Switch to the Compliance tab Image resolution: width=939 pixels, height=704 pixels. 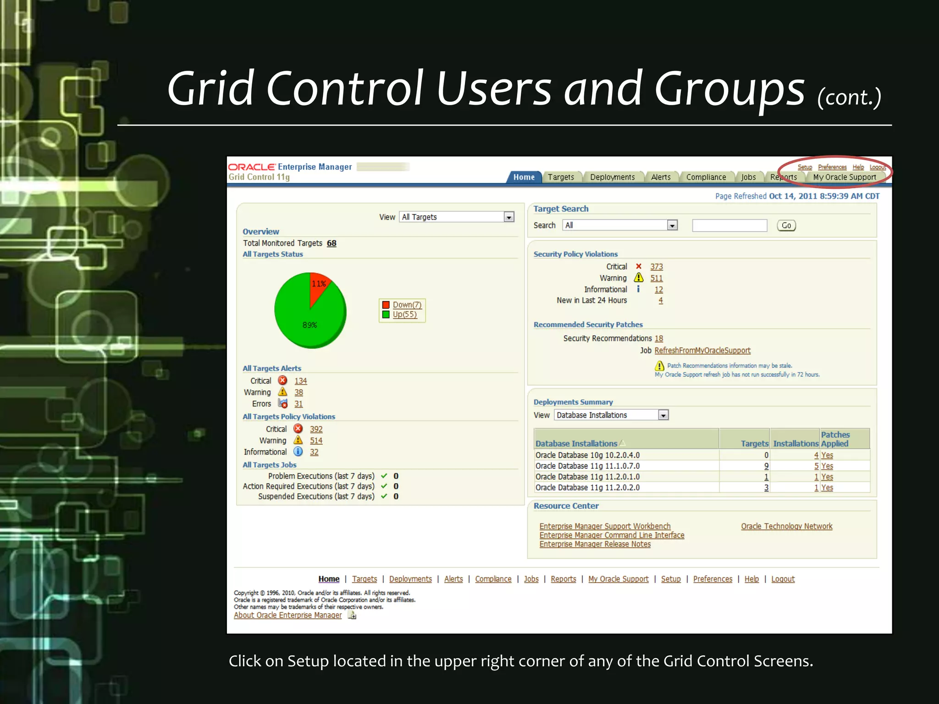[x=706, y=177]
